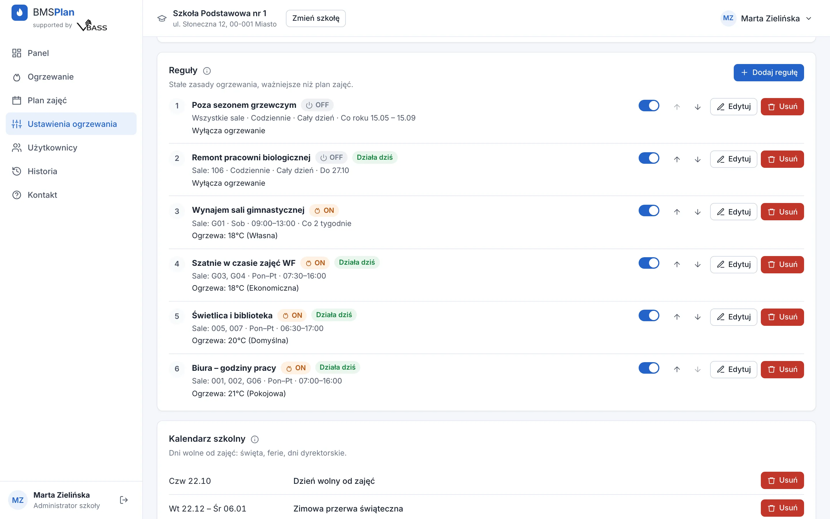Toggle the Remont pracowni biologicznej rule
This screenshot has width=830, height=519.
649,158
